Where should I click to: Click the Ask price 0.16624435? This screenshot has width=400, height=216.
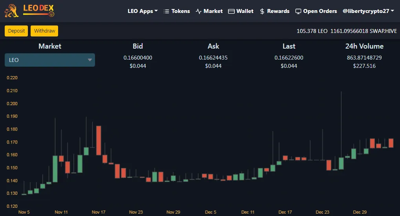(213, 58)
